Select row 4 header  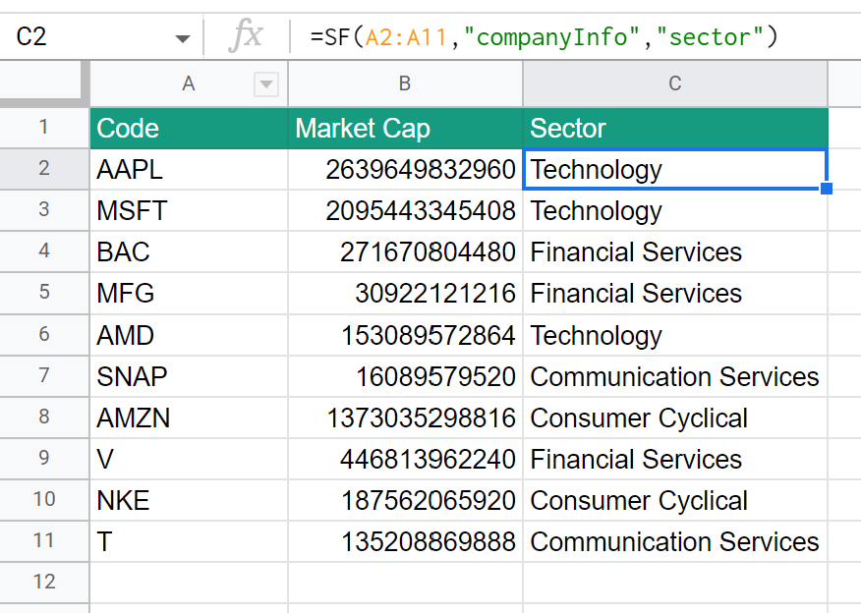[x=44, y=251]
